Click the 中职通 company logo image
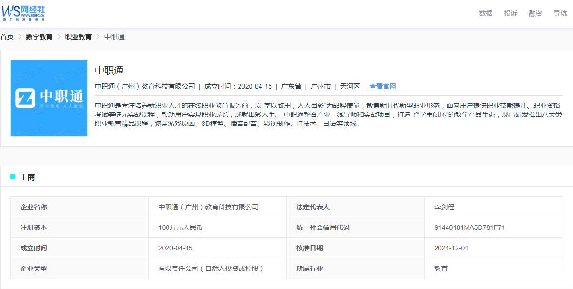The width and height of the screenshot is (573, 289). [49, 98]
